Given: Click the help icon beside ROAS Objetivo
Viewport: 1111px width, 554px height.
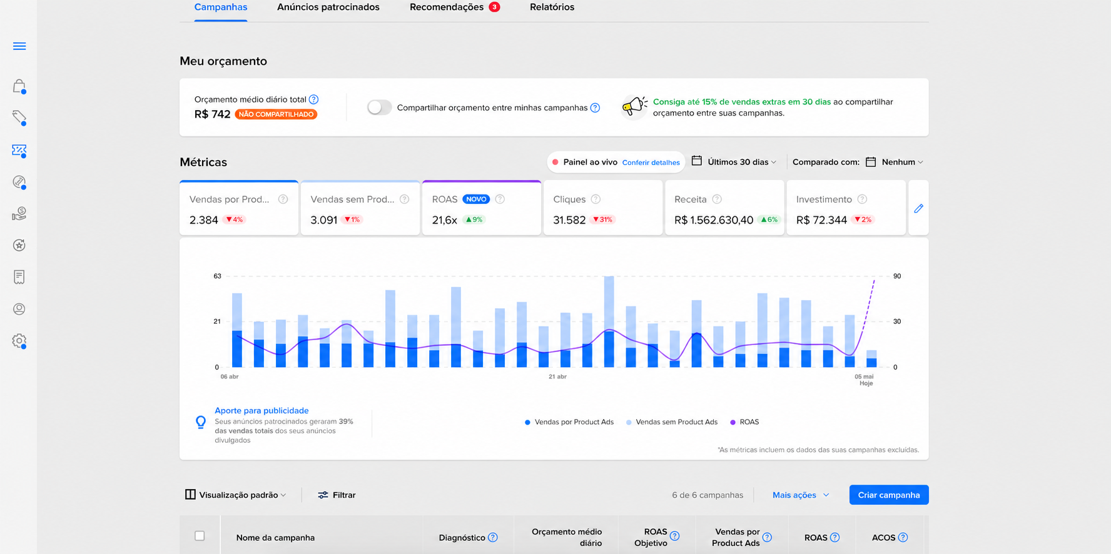Looking at the screenshot, I should [x=674, y=536].
